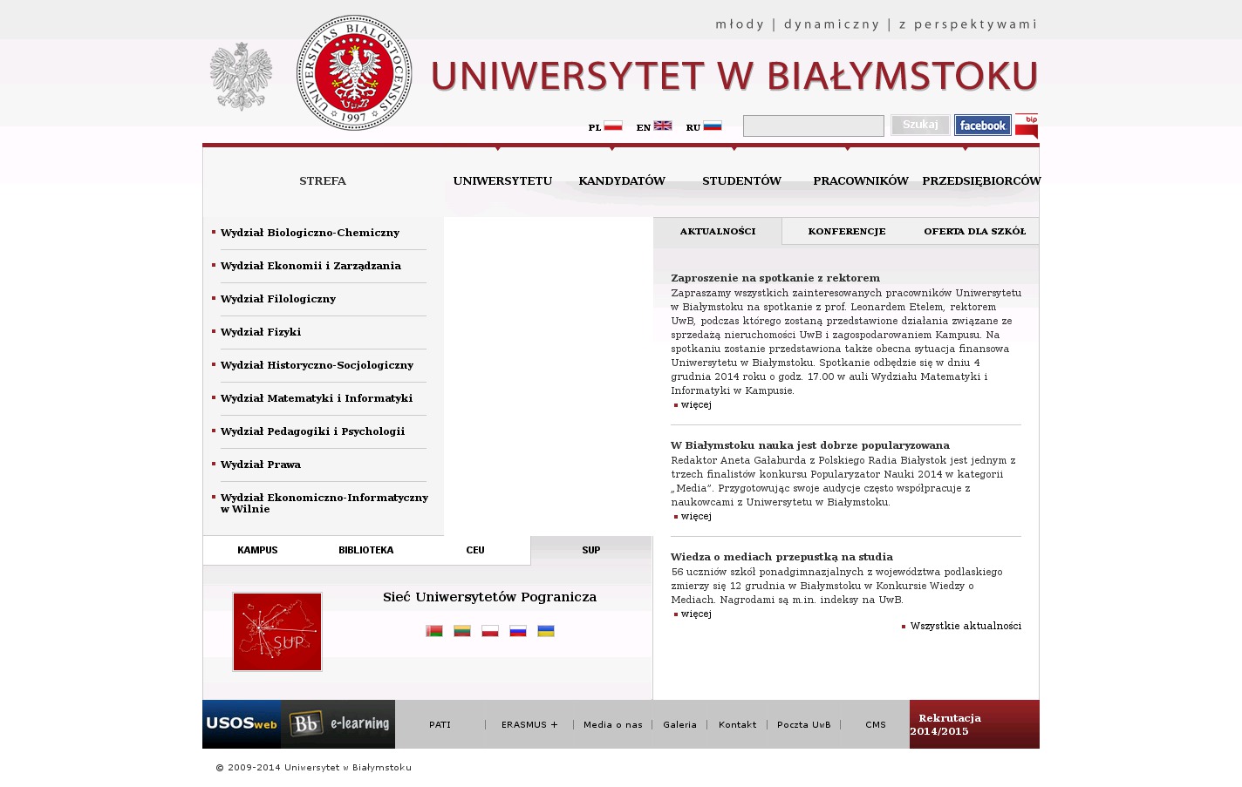1242x787 pixels.
Task: Click the Ukraine flag under Sieć Uniwersytetów Pogranicza
Action: (x=546, y=631)
